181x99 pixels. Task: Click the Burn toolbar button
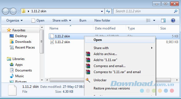coord(83,20)
